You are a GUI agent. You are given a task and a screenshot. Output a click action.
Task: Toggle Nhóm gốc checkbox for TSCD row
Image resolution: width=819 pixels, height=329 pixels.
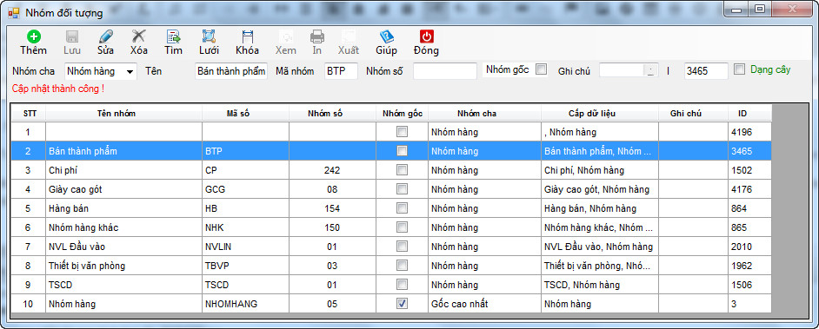pos(402,285)
